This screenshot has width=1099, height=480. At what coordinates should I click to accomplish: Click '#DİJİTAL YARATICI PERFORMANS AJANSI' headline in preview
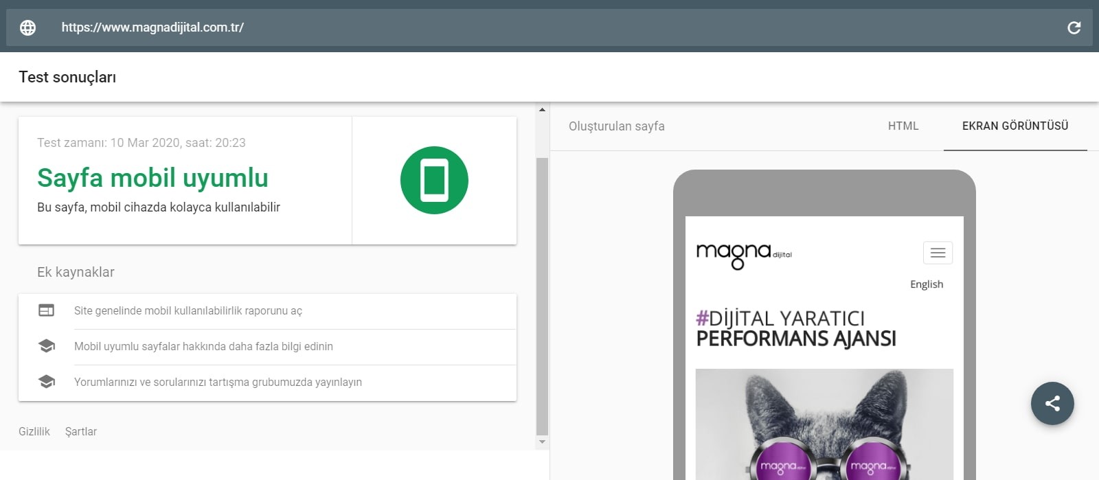(796, 328)
